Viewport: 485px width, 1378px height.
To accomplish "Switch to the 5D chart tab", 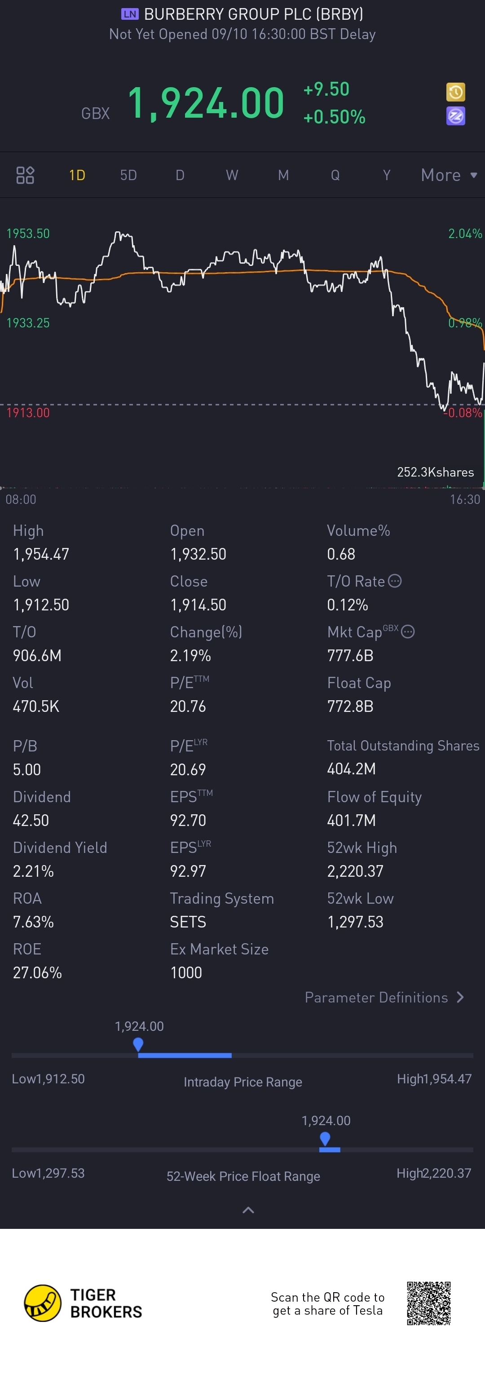I will point(128,175).
